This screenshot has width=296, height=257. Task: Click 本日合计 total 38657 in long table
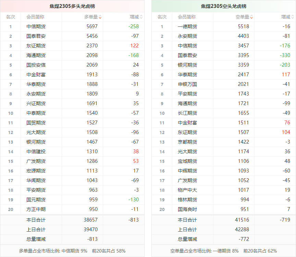tap(90, 220)
